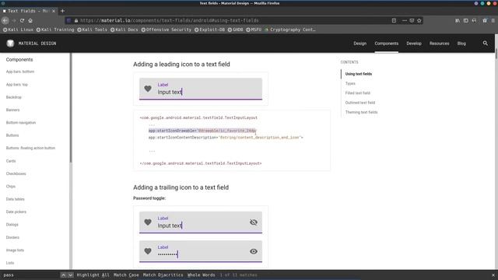Open the page actions three-dot menu
Screen dimensions: 498x280
click(x=405, y=20)
